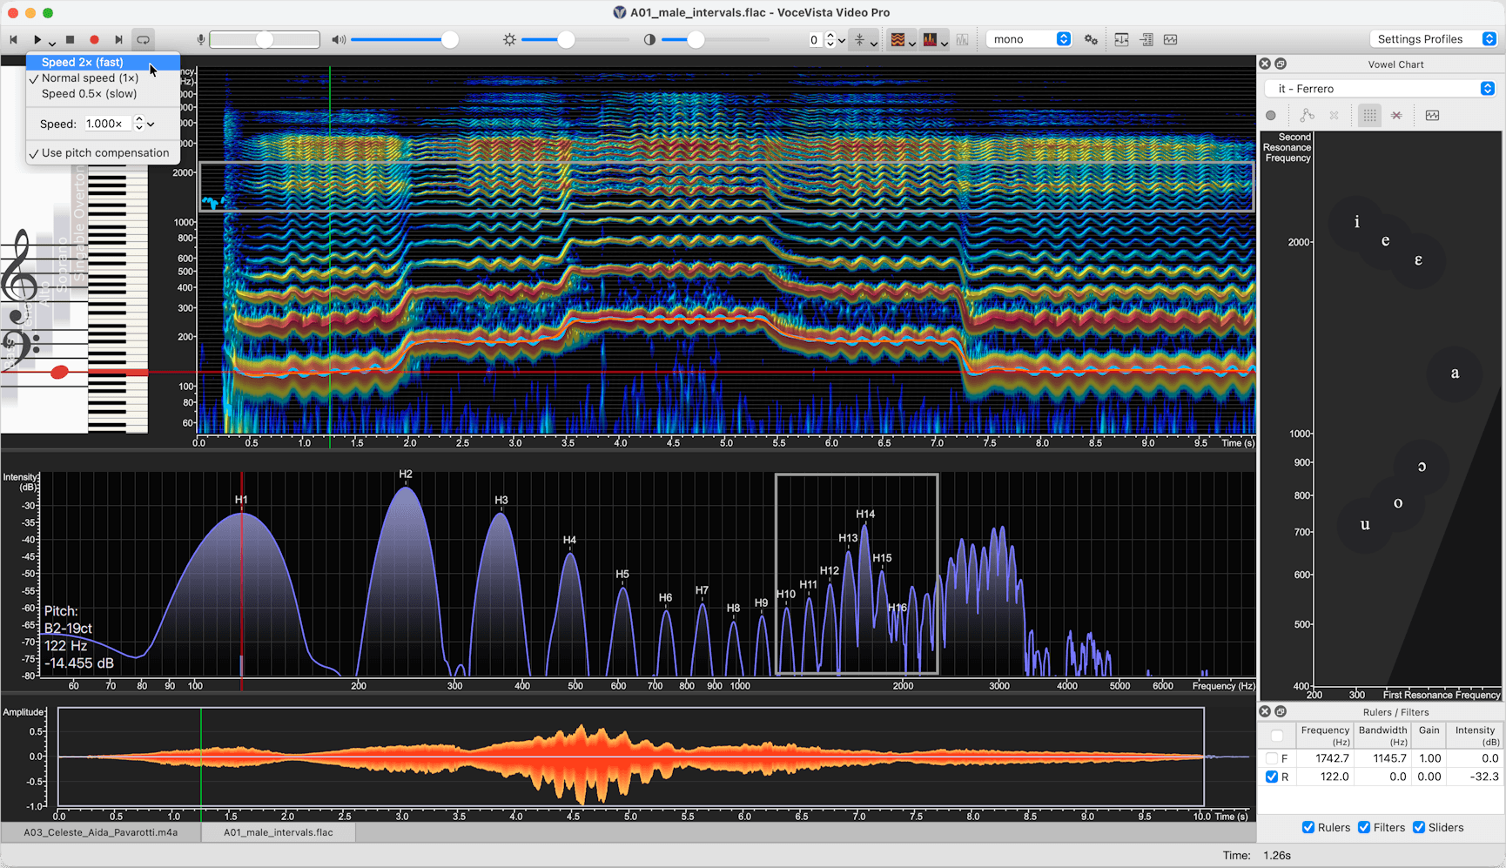Click the microphone input level slider

point(265,40)
